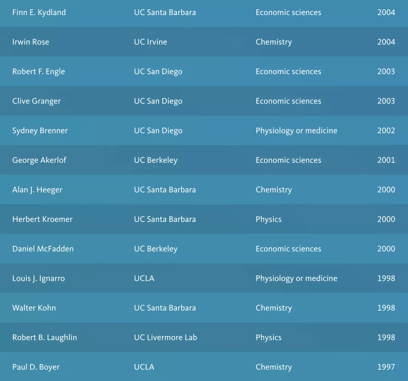This screenshot has width=408, height=381.
Task: Click the year 2002 cell
Action: (x=386, y=131)
